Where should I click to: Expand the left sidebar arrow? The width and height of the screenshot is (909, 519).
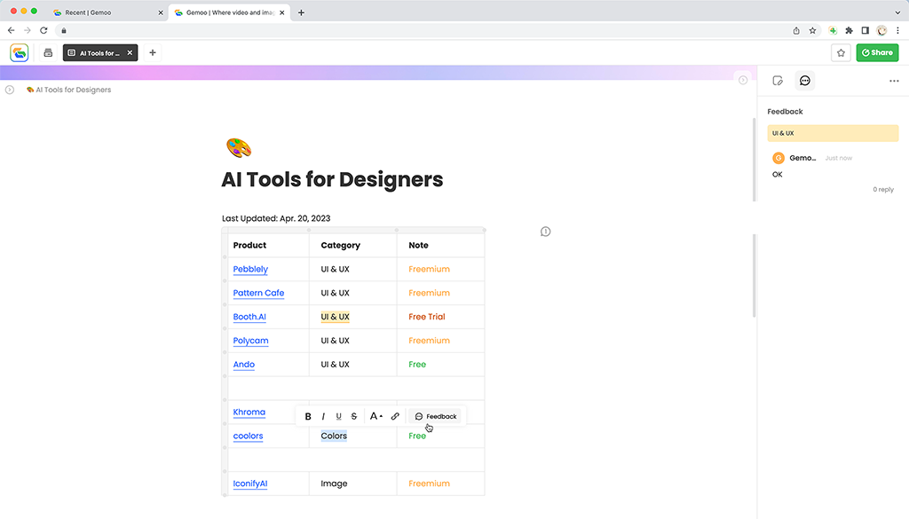click(9, 90)
